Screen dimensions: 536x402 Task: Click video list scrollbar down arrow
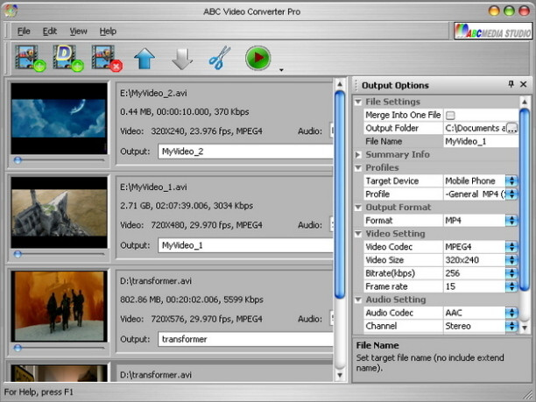click(340, 375)
